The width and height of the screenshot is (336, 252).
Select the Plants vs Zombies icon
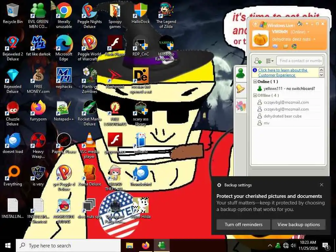[90, 81]
